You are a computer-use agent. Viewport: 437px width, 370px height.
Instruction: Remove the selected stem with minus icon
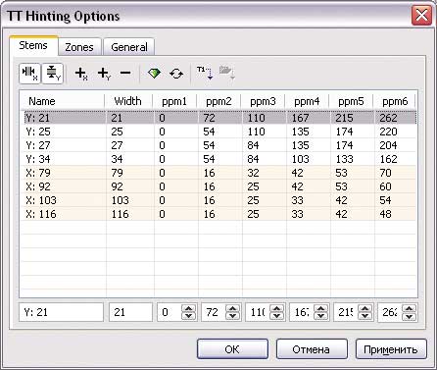[x=125, y=73]
